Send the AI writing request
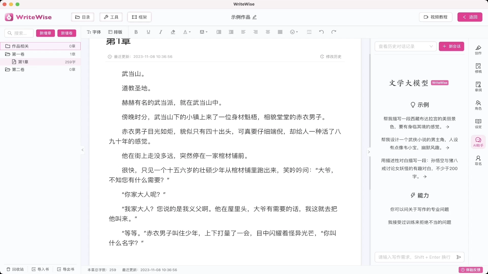The image size is (488, 274). pyautogui.click(x=459, y=257)
